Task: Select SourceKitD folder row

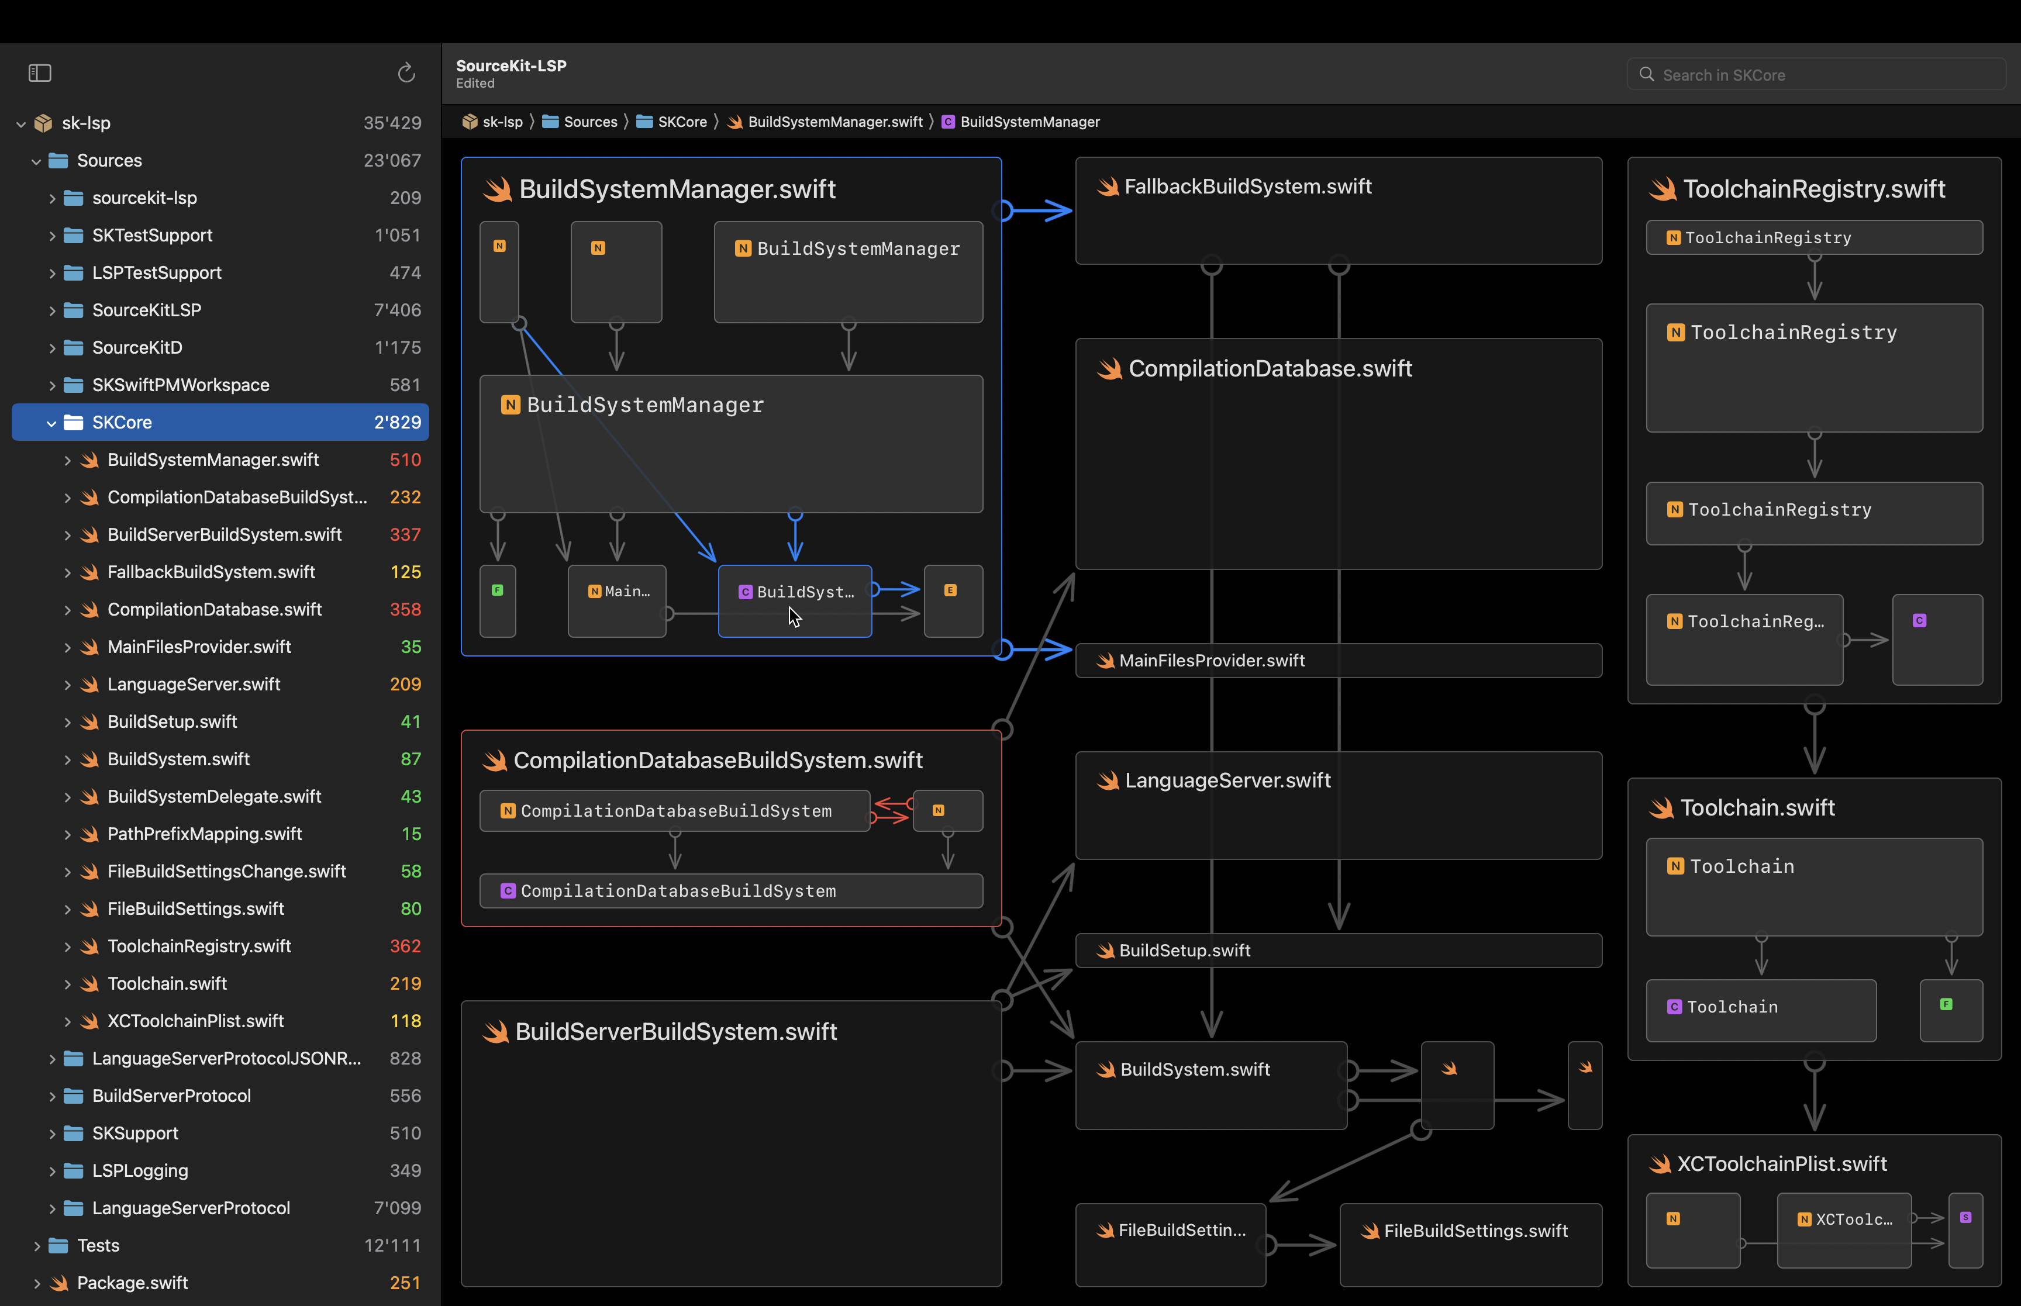Action: 220,348
